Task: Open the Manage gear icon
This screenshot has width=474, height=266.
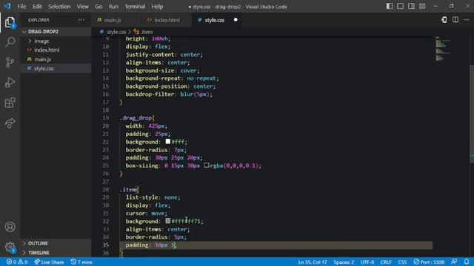Action: click(10, 248)
